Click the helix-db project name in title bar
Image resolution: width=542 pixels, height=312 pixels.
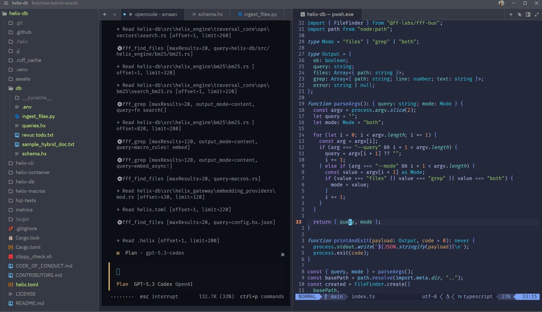20,3
